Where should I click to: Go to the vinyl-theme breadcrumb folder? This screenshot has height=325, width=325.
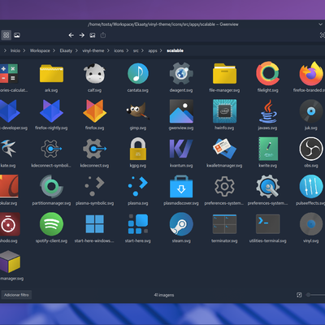93,50
